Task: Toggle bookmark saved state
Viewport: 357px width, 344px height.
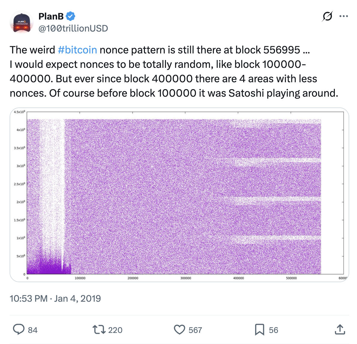Action: (x=261, y=329)
